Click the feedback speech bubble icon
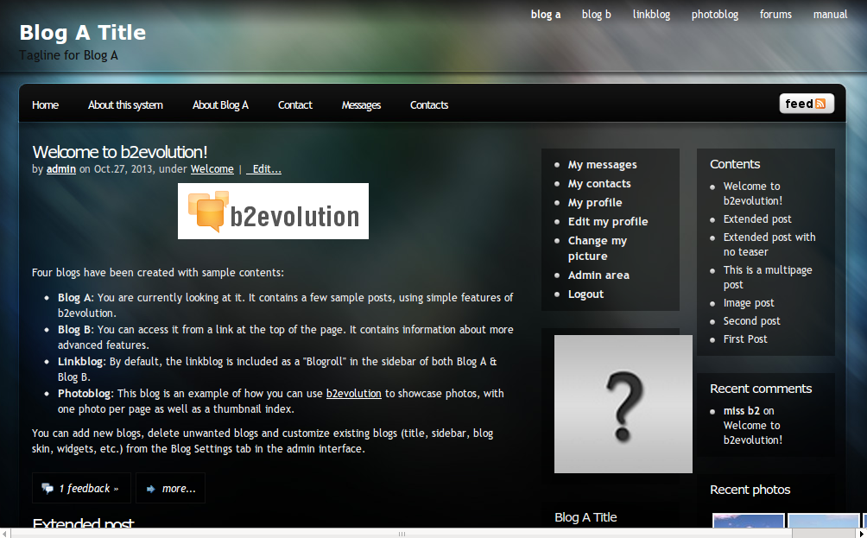The image size is (867, 538). (x=47, y=488)
